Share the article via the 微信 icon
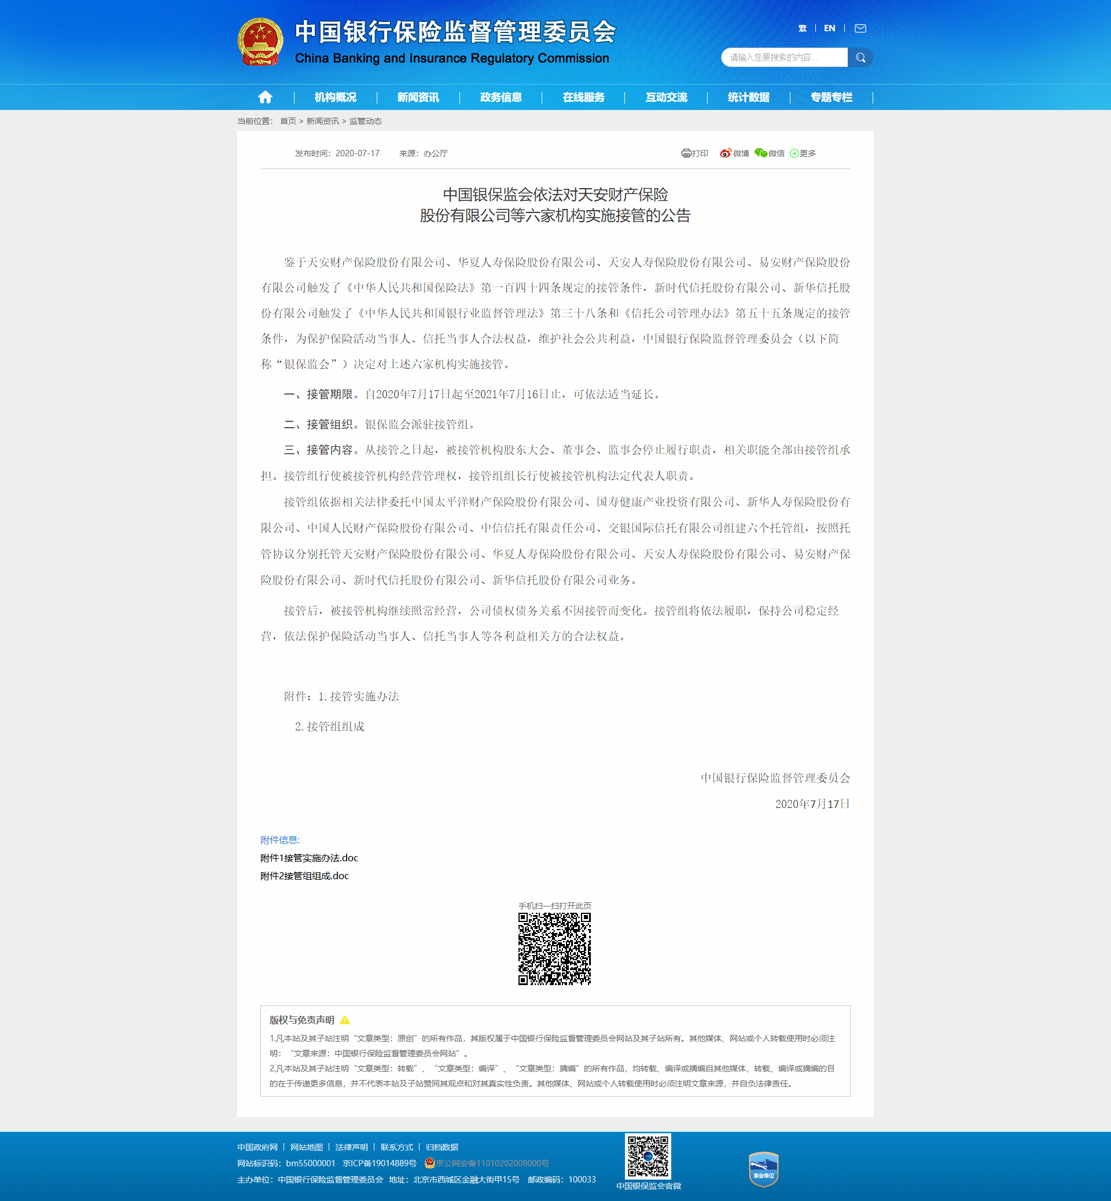 (760, 153)
